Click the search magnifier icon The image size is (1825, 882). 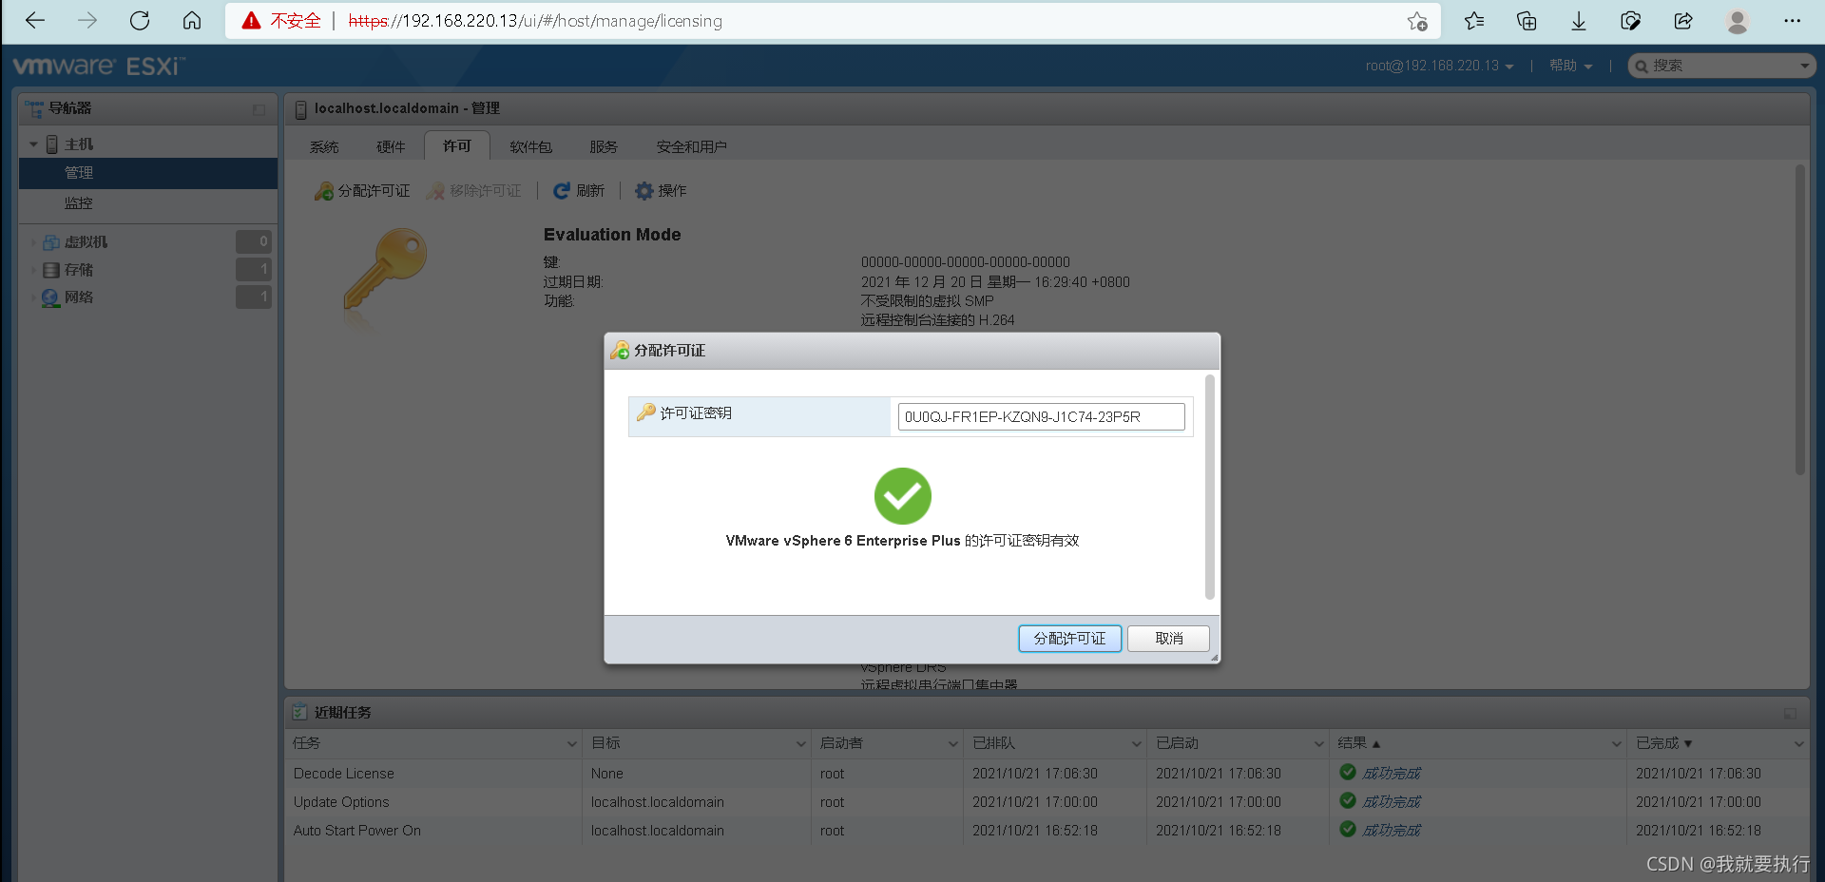coord(1642,66)
